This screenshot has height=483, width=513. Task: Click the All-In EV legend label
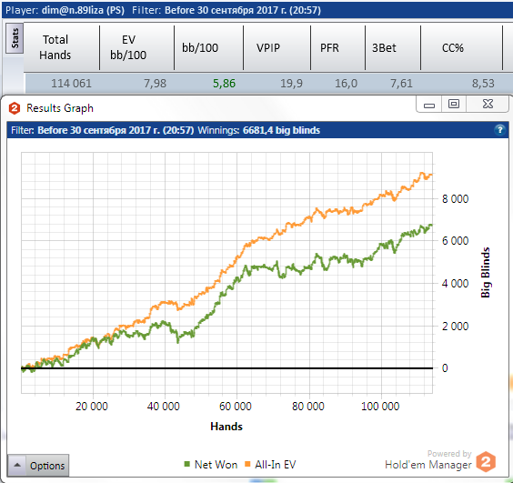[276, 464]
